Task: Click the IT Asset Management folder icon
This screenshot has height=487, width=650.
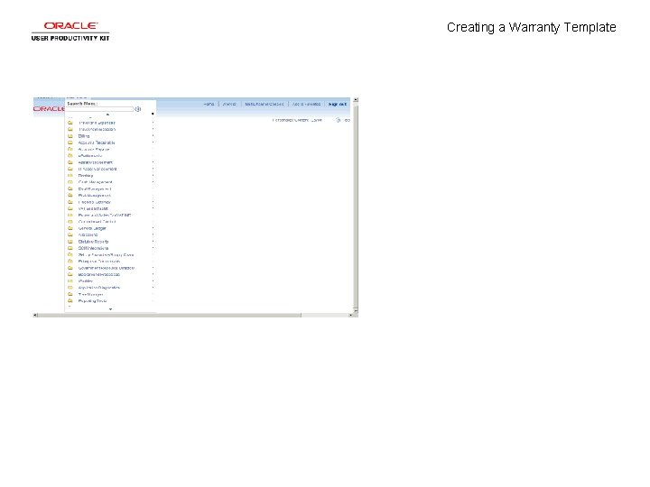Action: click(70, 169)
